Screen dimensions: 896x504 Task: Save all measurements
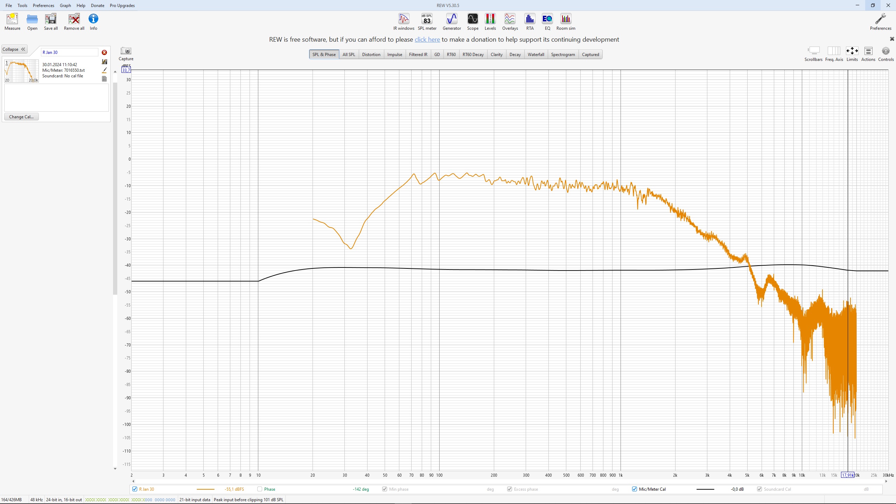click(51, 22)
